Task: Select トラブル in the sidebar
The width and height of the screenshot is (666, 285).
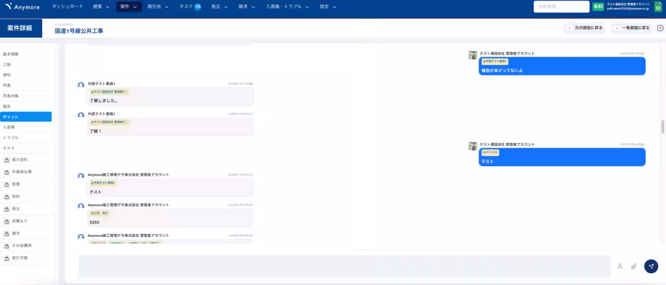Action: pos(26,138)
